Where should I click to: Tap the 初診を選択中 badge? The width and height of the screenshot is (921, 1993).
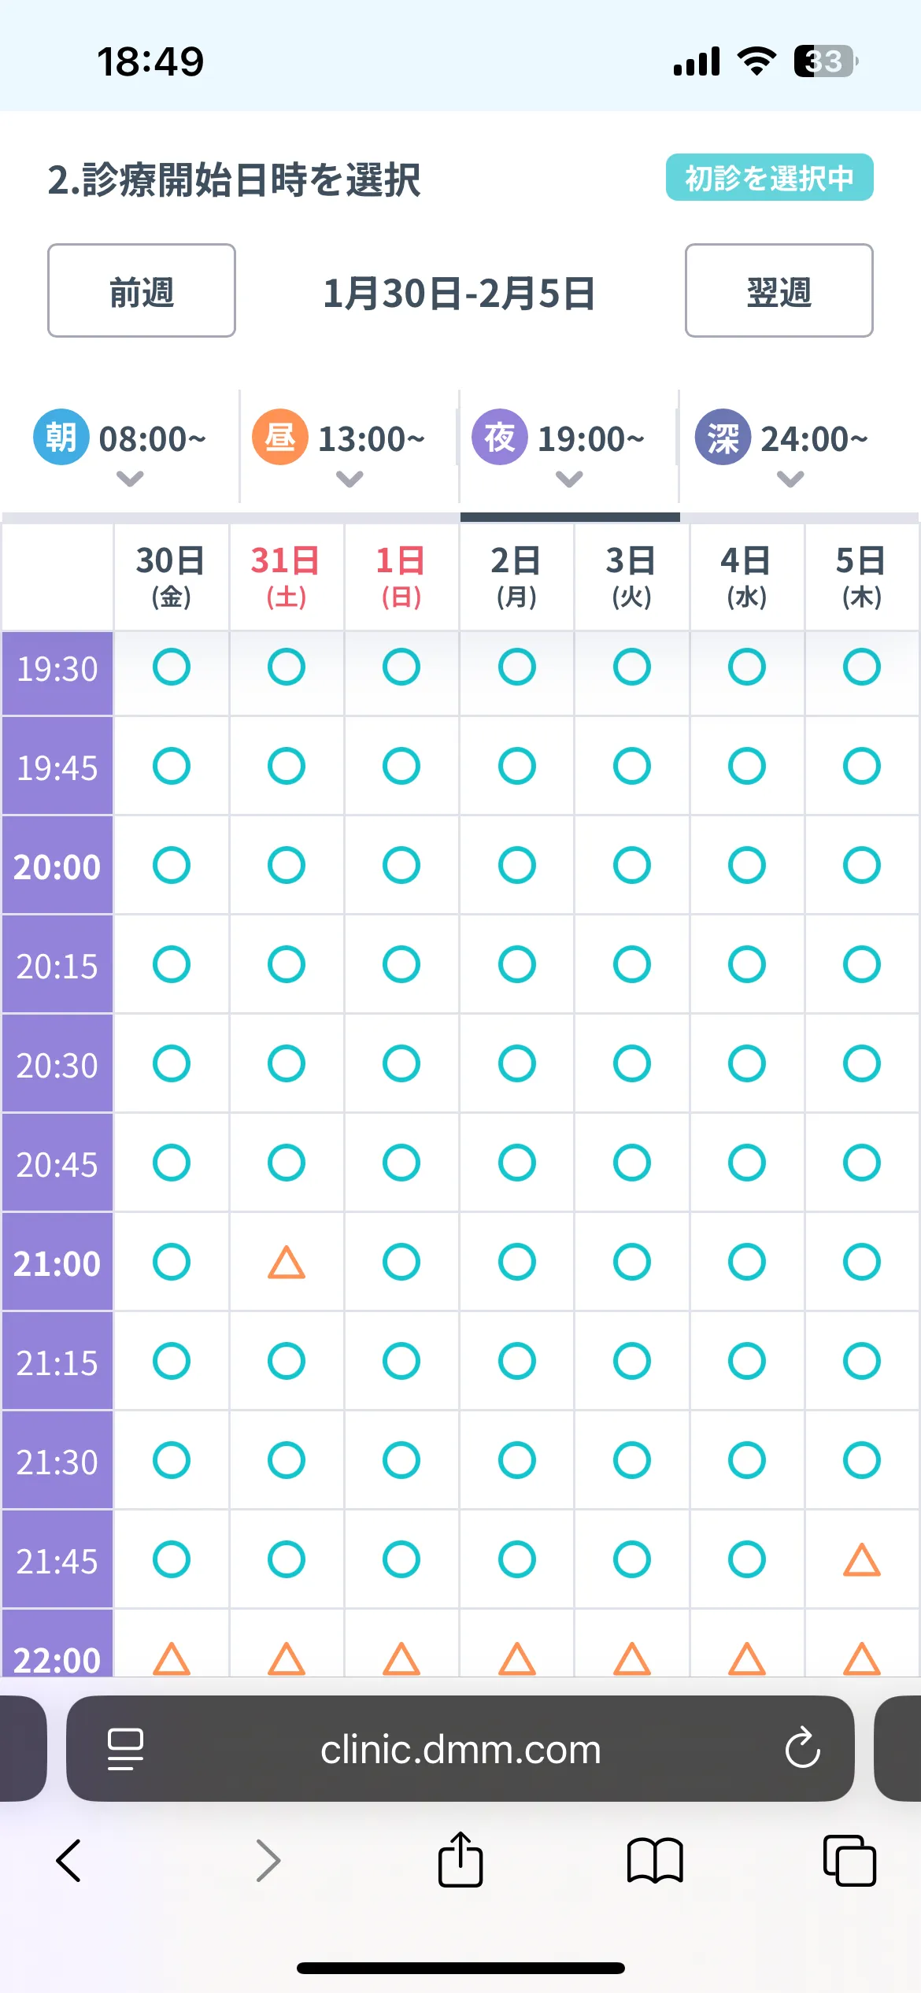(769, 177)
